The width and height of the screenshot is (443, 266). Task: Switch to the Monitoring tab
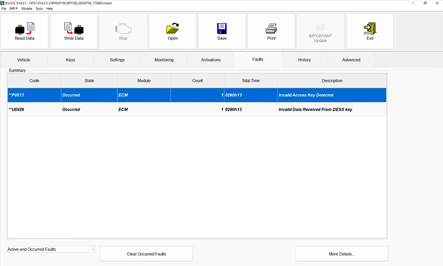coord(164,60)
